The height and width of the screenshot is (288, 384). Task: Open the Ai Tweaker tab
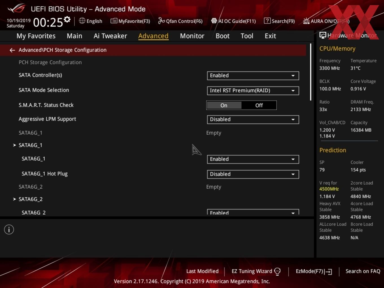coord(110,36)
